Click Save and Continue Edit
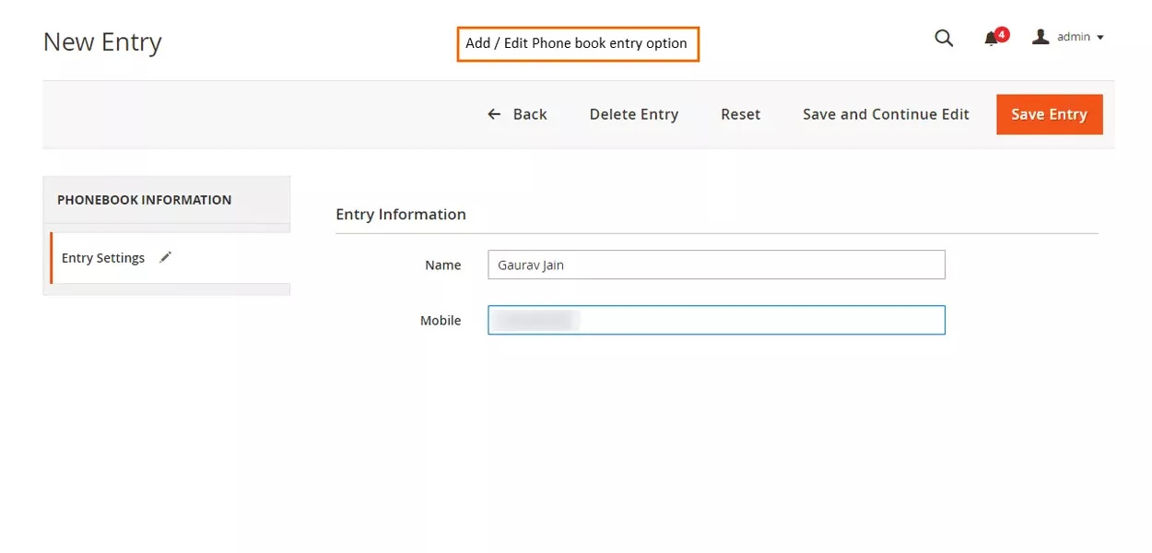1152x553 pixels. pos(885,113)
